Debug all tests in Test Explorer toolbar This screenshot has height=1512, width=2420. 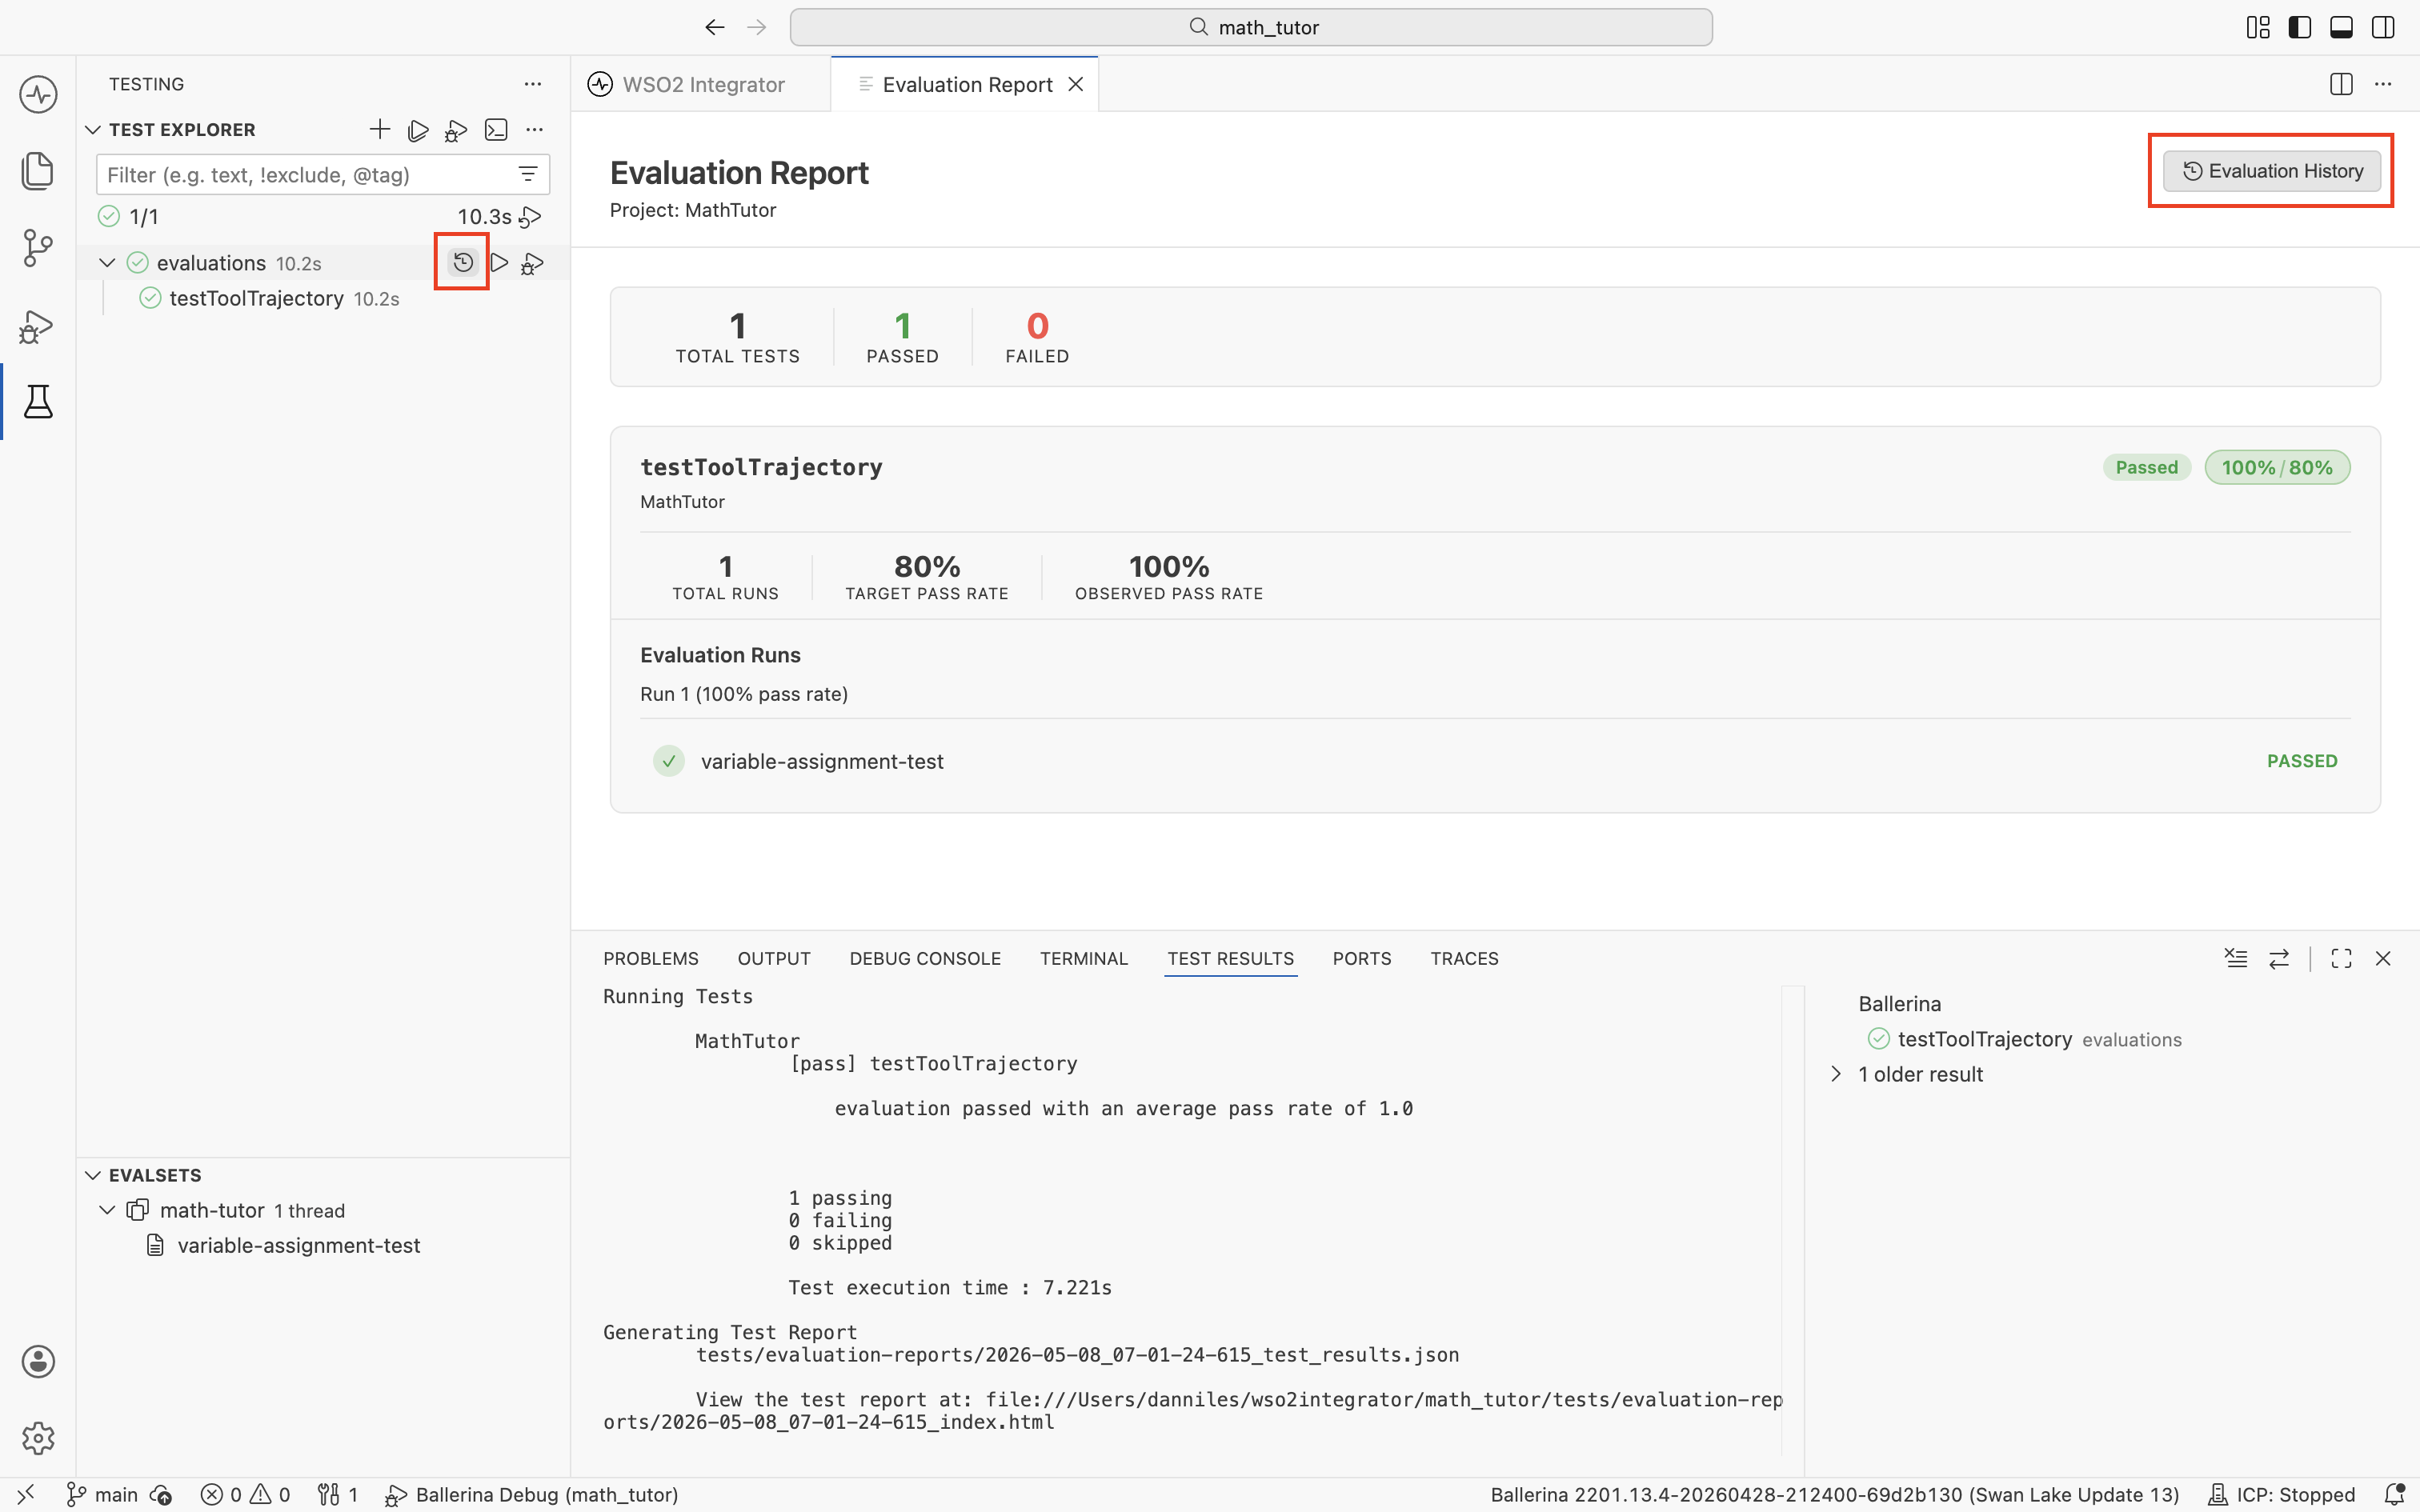click(456, 130)
